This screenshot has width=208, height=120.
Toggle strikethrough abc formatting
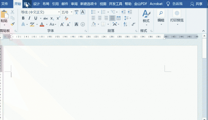(45, 19)
